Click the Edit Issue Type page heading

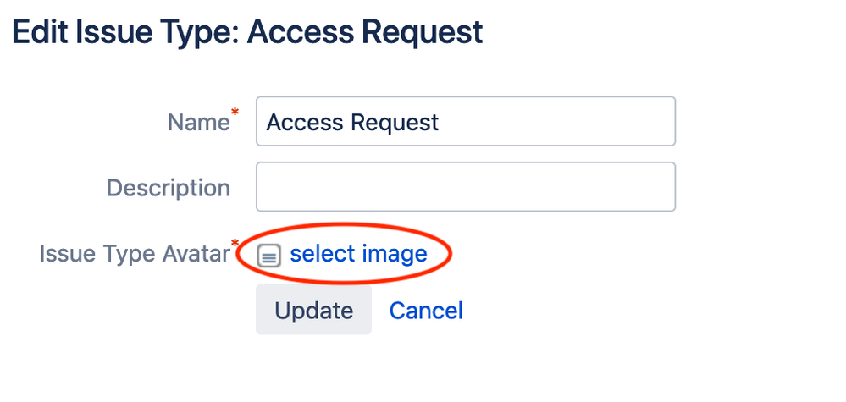[x=247, y=32]
